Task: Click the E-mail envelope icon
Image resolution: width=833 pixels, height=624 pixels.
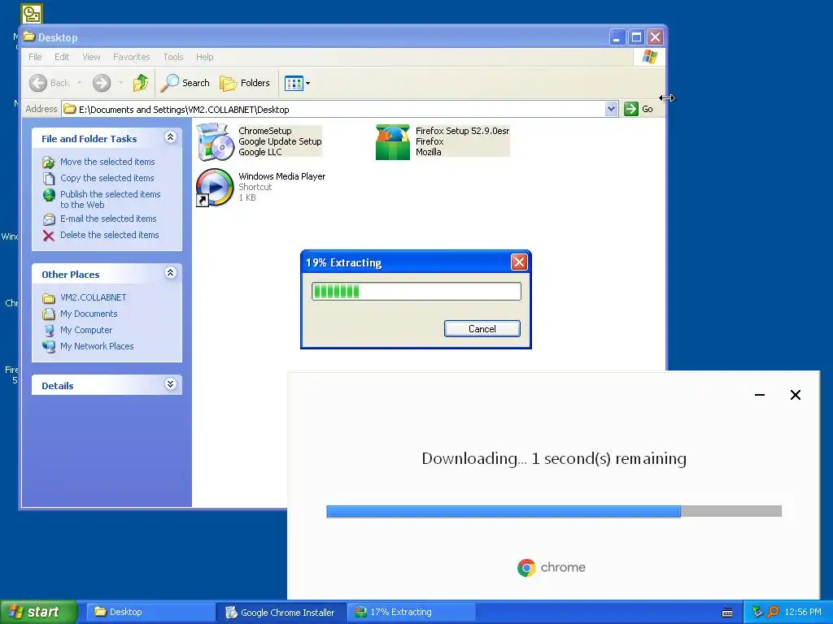Action: (48, 219)
